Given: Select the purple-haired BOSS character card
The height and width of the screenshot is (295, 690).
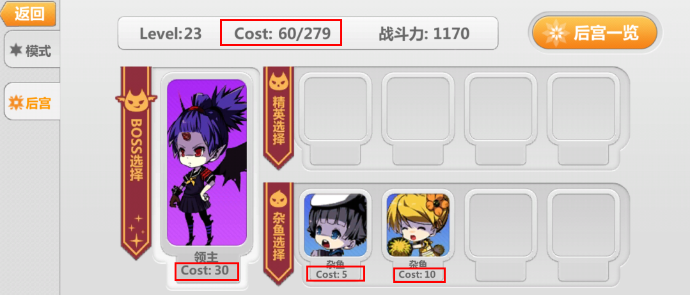Looking at the screenshot, I should [x=207, y=163].
